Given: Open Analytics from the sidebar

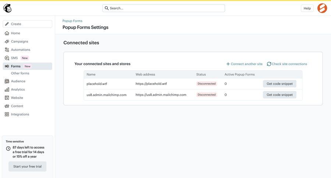Looking at the screenshot, I should (18, 89).
